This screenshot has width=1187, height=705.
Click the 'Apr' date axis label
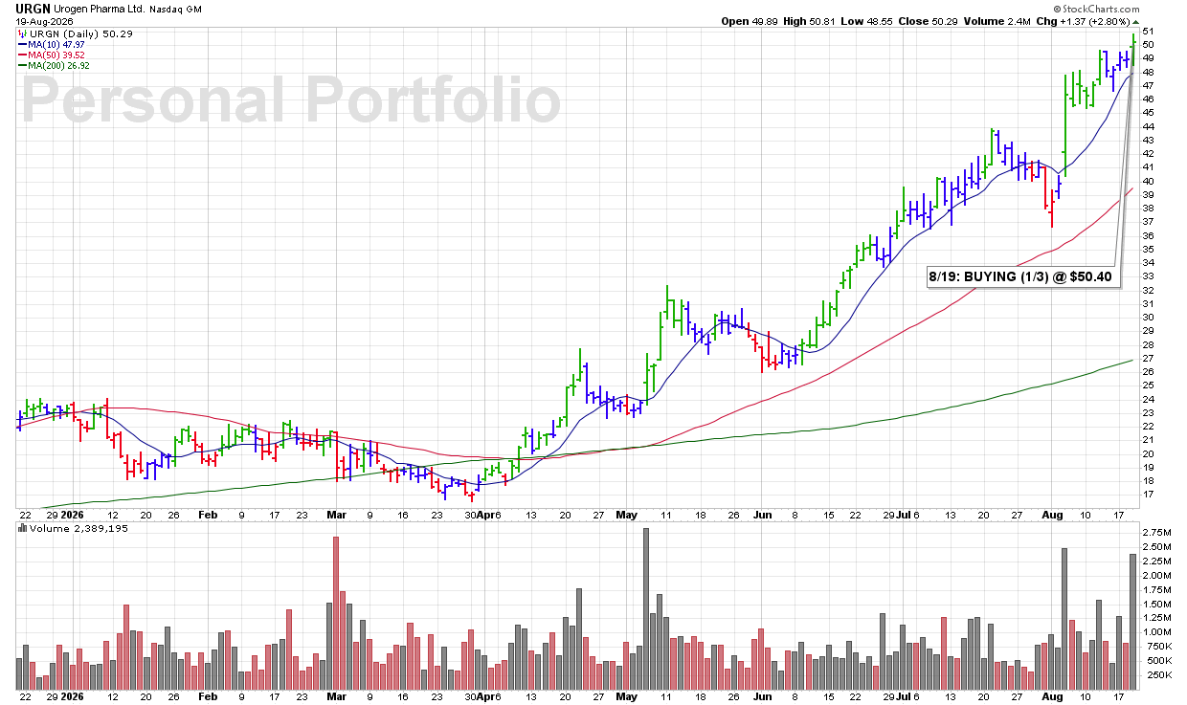click(485, 514)
